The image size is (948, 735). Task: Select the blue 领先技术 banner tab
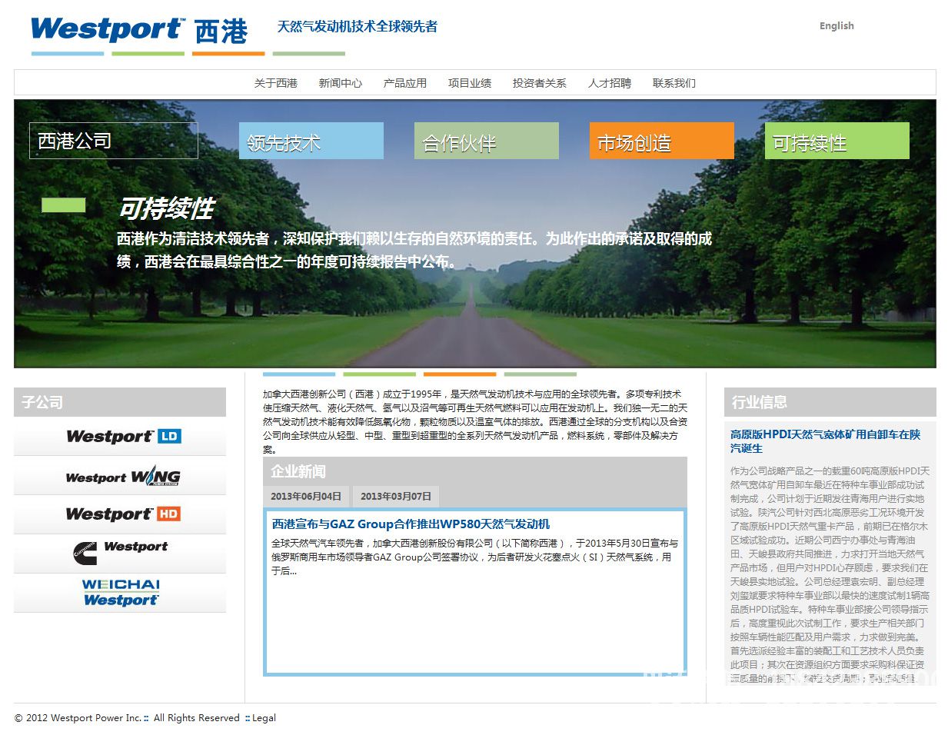tap(311, 141)
